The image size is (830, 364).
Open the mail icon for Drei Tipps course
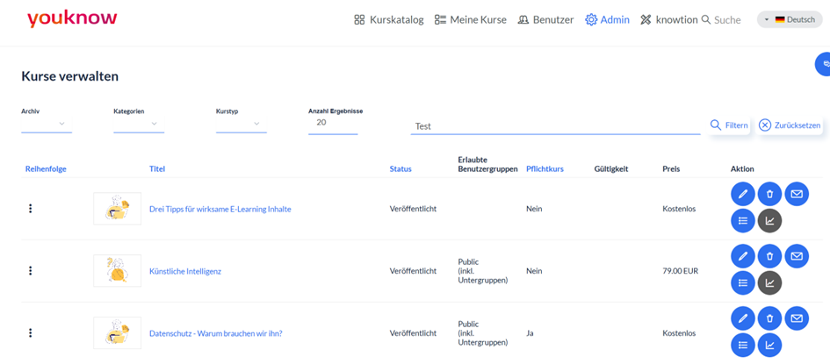coord(797,194)
